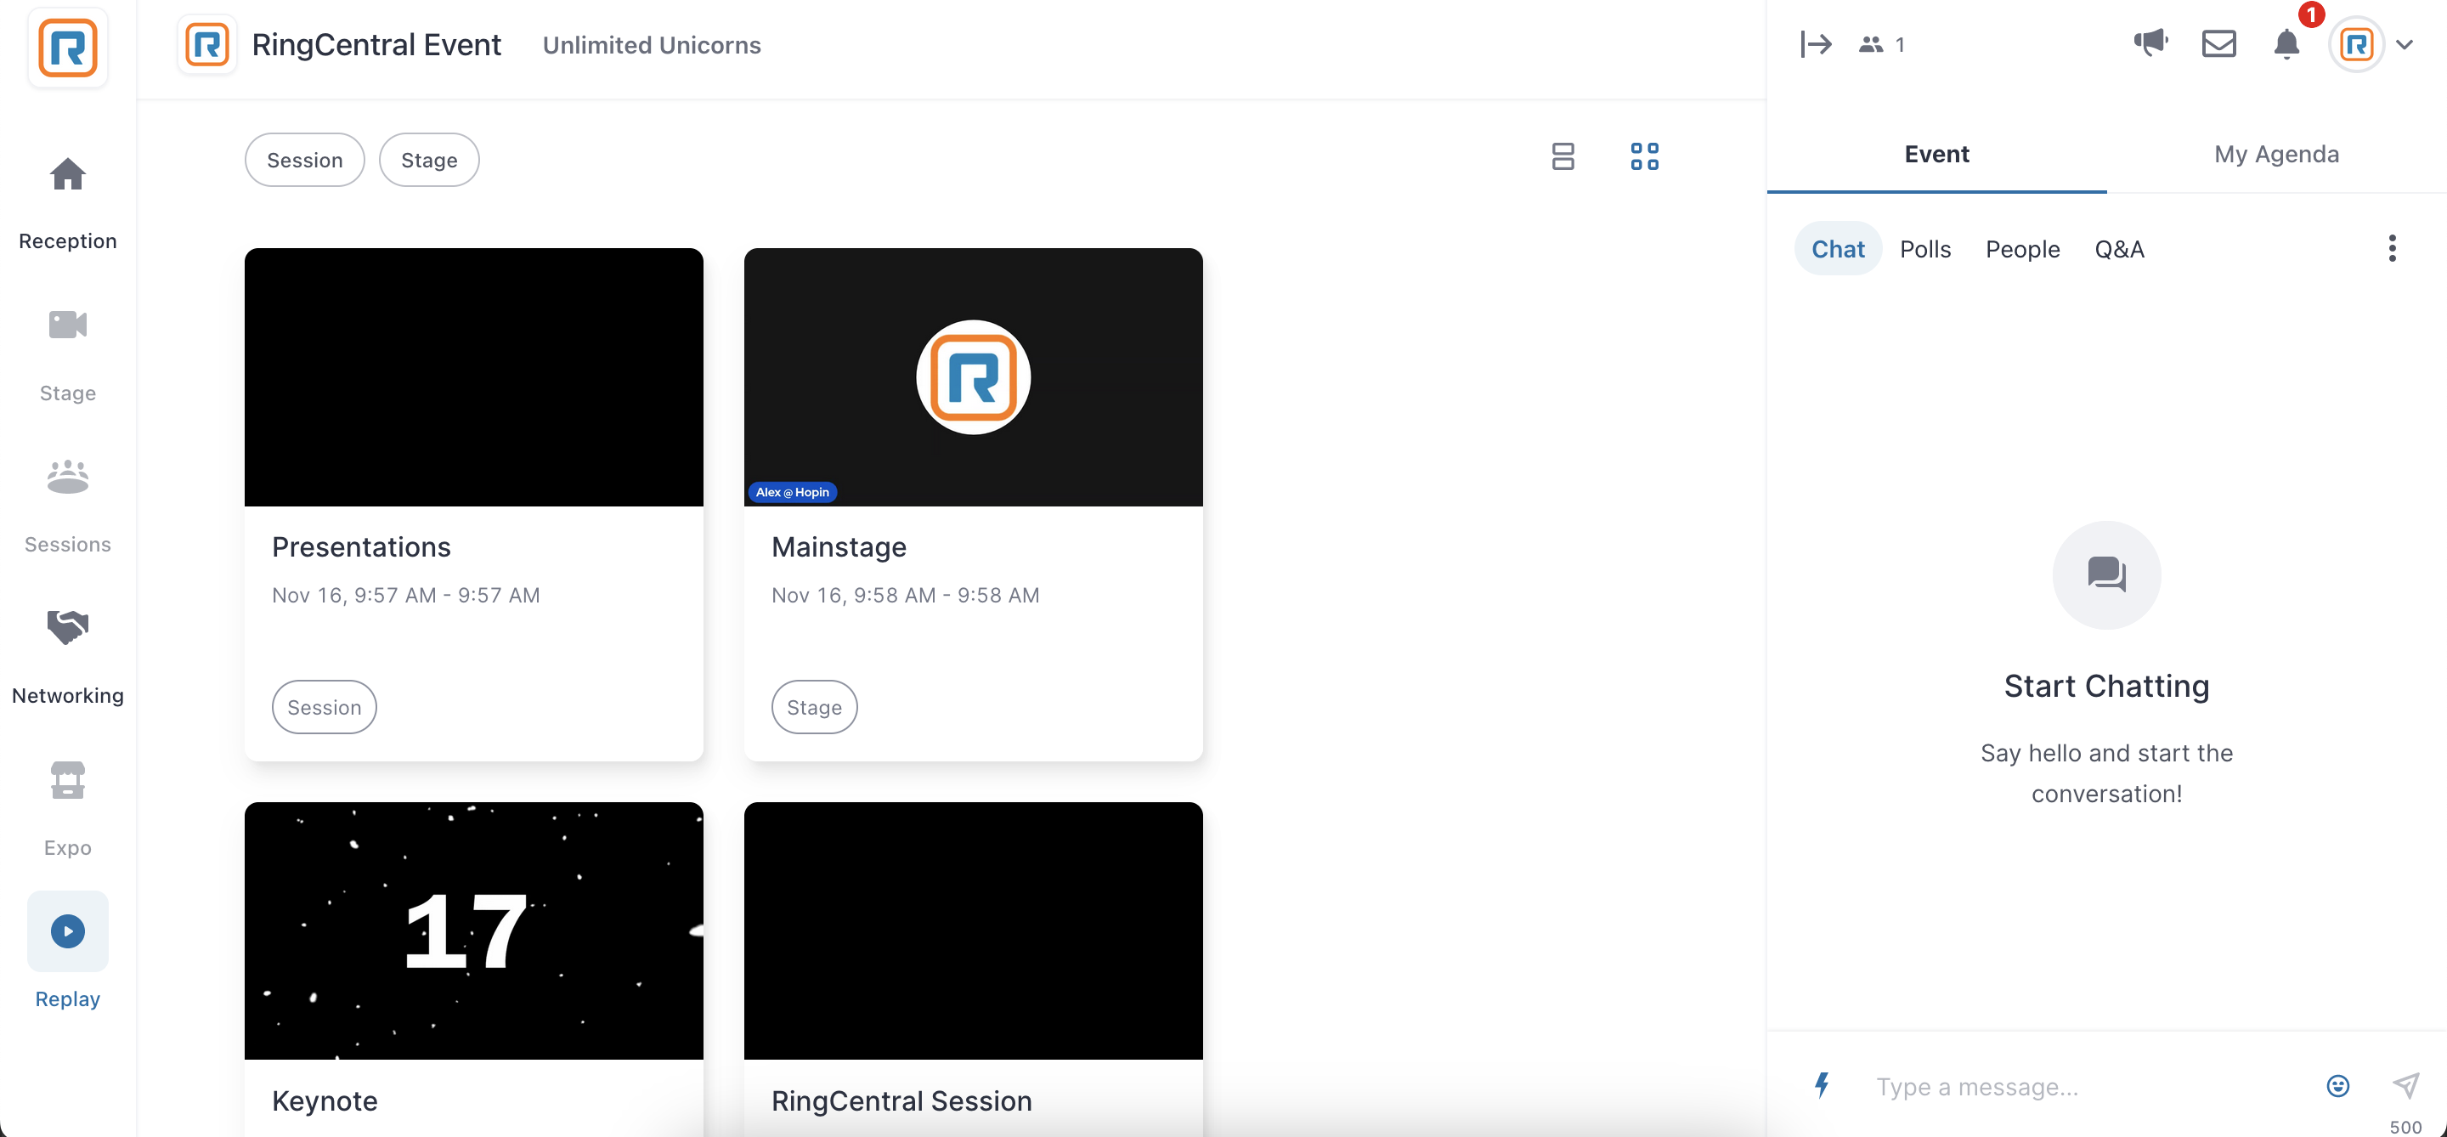The width and height of the screenshot is (2447, 1137).
Task: Open the Networking handshake icon
Action: 67,627
